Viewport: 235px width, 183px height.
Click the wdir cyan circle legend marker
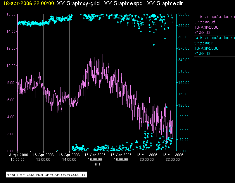197,38
